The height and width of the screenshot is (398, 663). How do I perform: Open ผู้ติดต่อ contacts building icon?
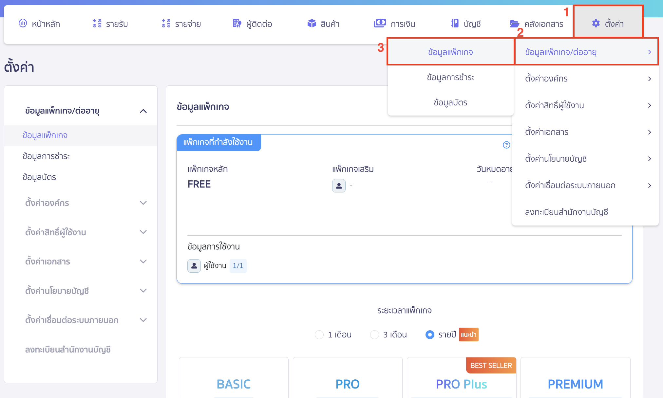pos(237,23)
